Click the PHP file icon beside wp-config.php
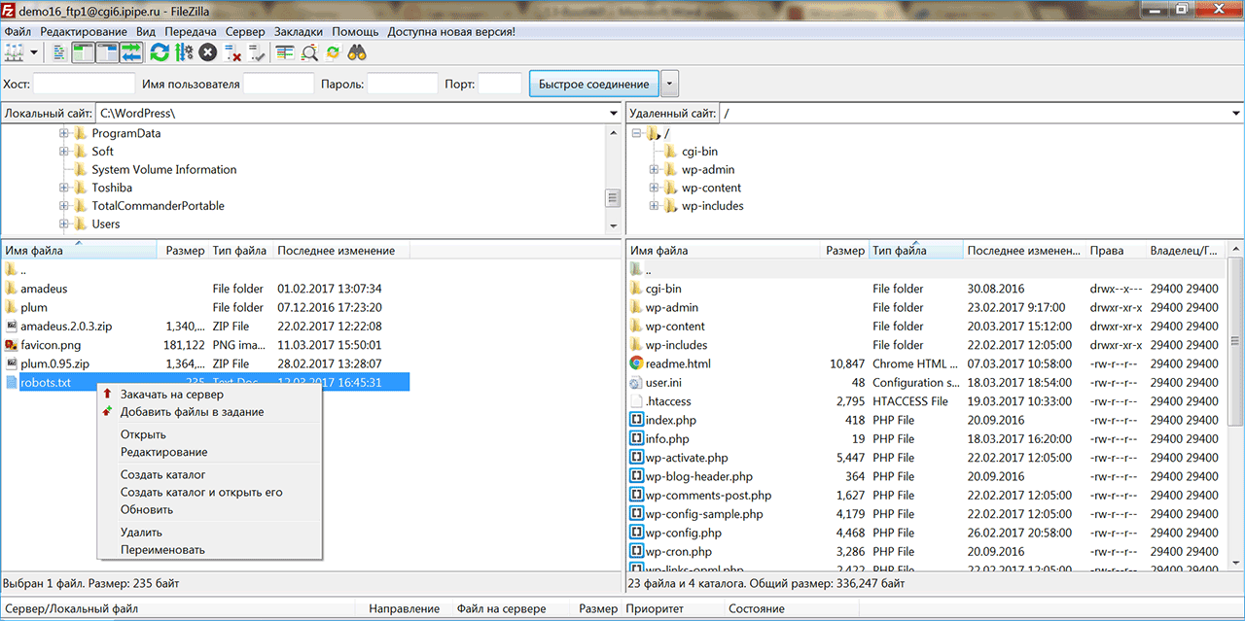The image size is (1245, 621). point(637,533)
